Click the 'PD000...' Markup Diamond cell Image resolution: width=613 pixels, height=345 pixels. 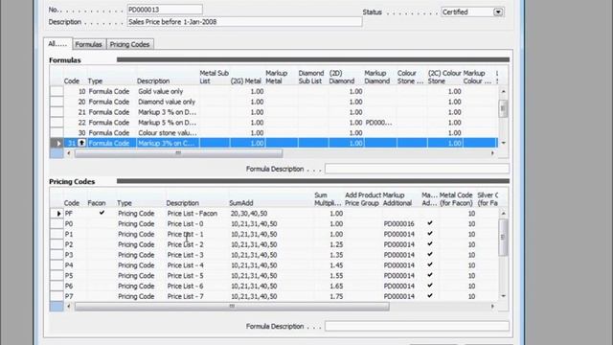[x=379, y=123]
